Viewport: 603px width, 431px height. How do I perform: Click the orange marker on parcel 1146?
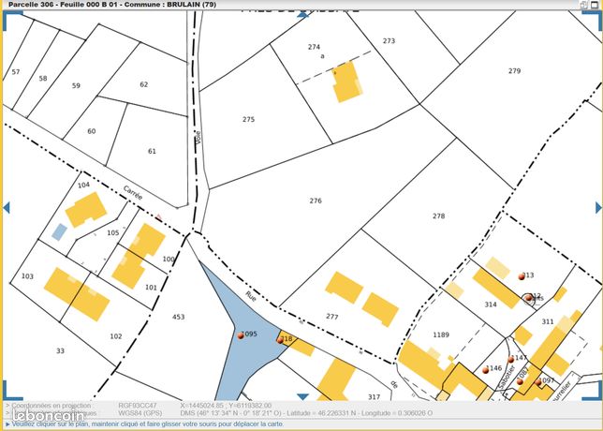click(x=485, y=370)
